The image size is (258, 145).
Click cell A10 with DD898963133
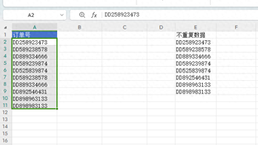pos(34,98)
